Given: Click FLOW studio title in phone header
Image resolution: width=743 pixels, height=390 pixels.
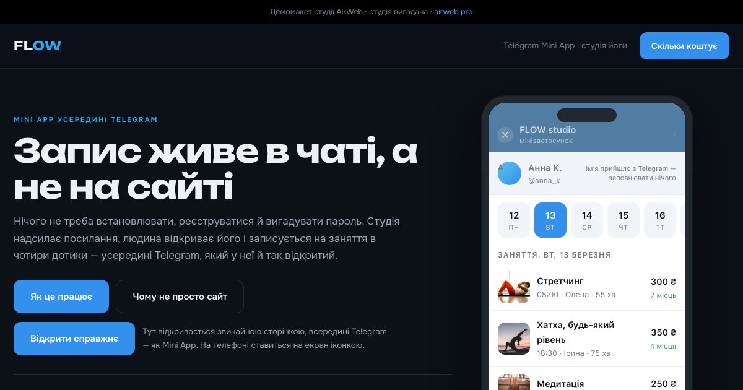Looking at the screenshot, I should click(547, 130).
